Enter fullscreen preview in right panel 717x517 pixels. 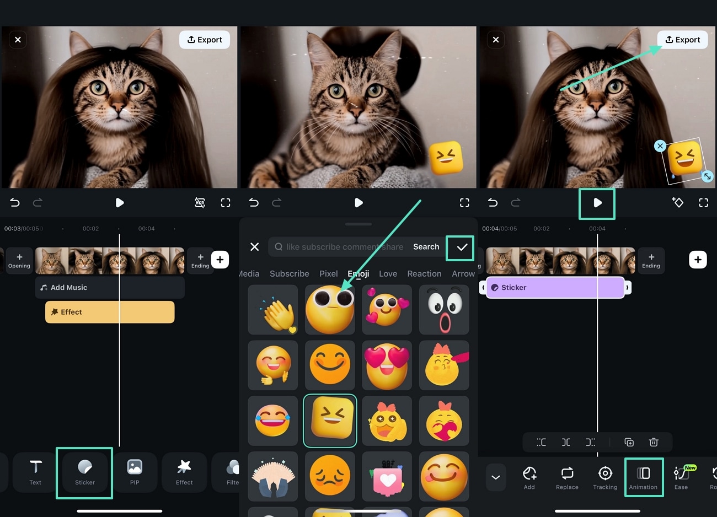[703, 203]
